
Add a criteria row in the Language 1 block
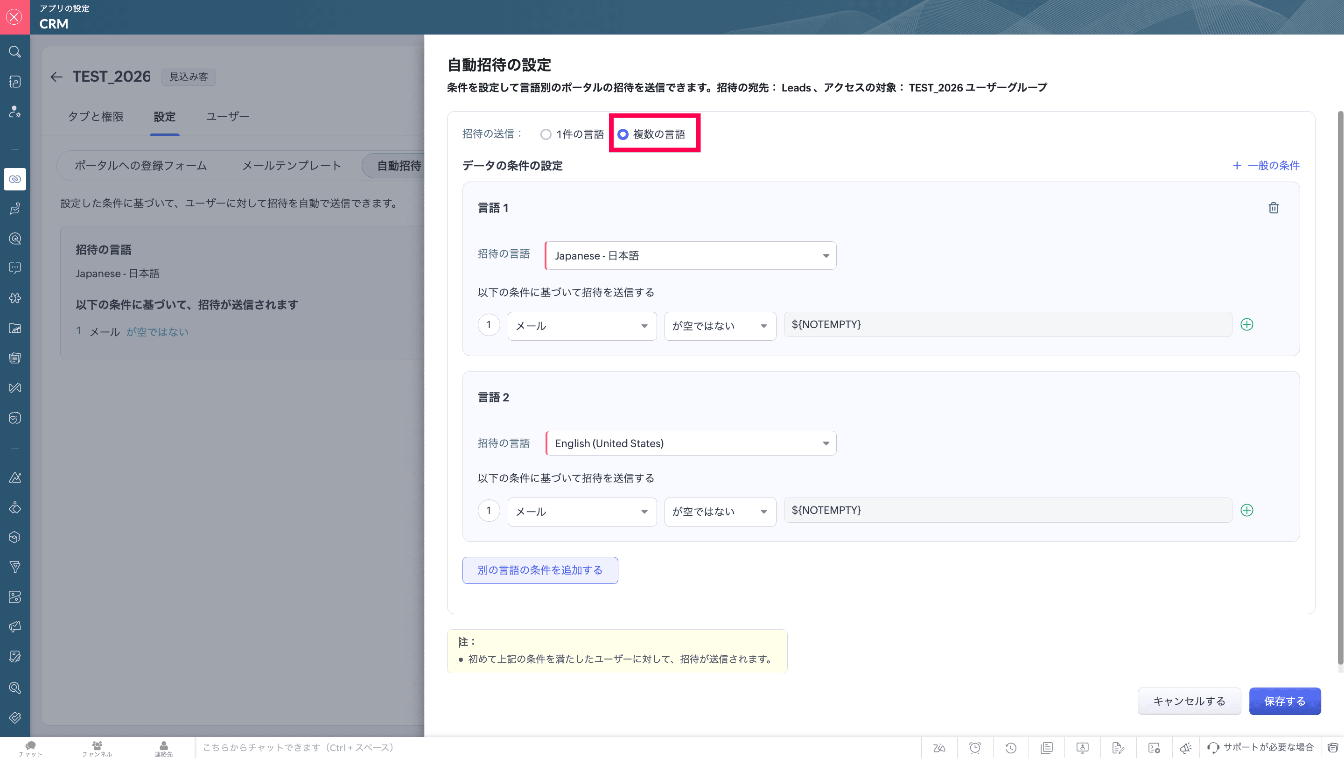pyautogui.click(x=1246, y=324)
